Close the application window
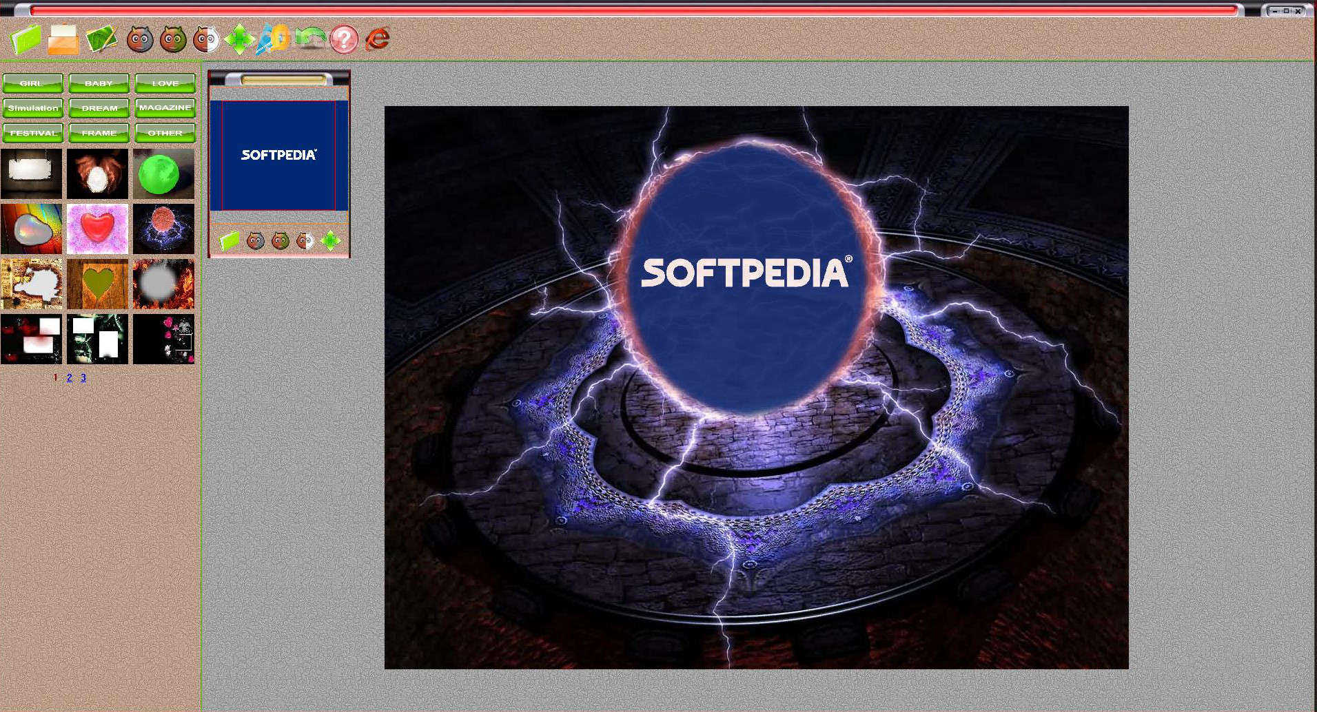Viewport: 1317px width, 712px height. (x=1297, y=11)
